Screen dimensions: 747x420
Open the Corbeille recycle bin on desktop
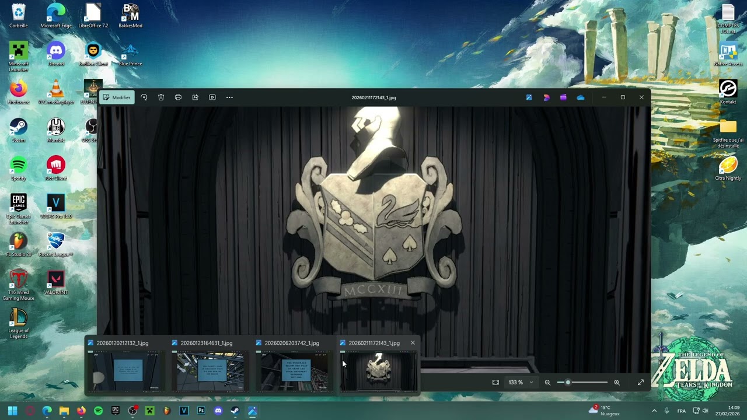click(19, 16)
